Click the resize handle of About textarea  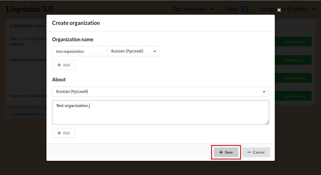[267, 122]
